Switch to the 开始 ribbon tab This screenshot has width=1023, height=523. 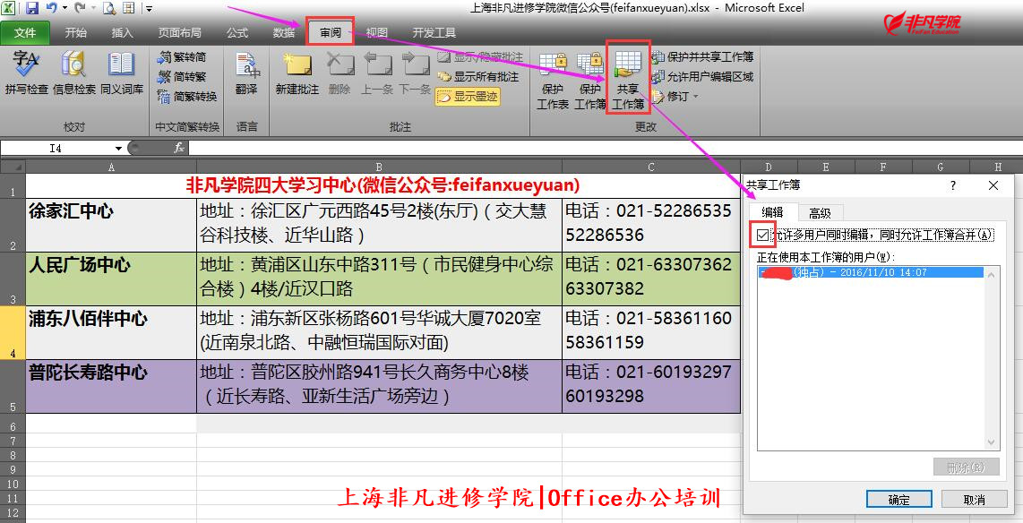(x=75, y=32)
